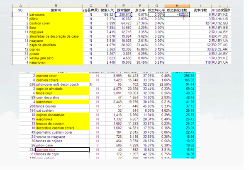The image size is (249, 170).
Task: Click the '点击率' header cell
Action: click(x=141, y=10)
